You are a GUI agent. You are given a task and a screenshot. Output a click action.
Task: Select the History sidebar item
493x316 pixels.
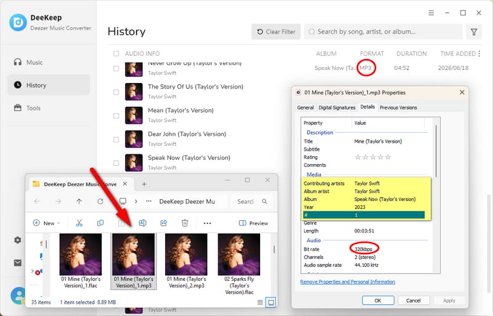(x=49, y=85)
